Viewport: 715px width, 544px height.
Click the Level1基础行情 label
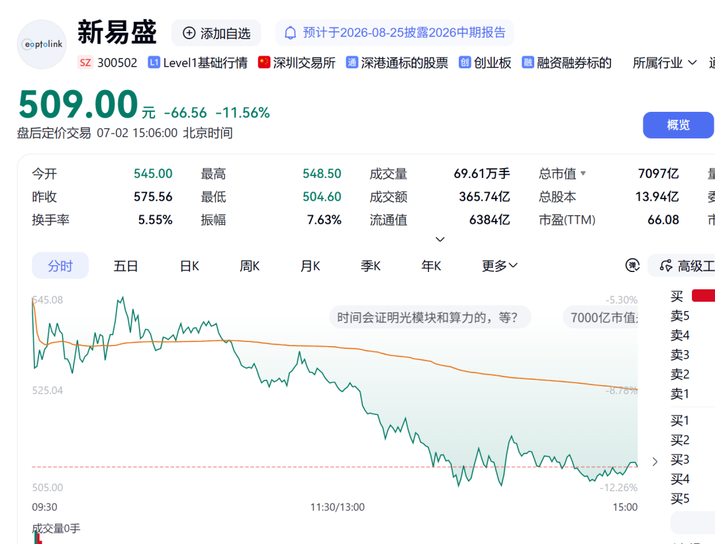pyautogui.click(x=205, y=63)
